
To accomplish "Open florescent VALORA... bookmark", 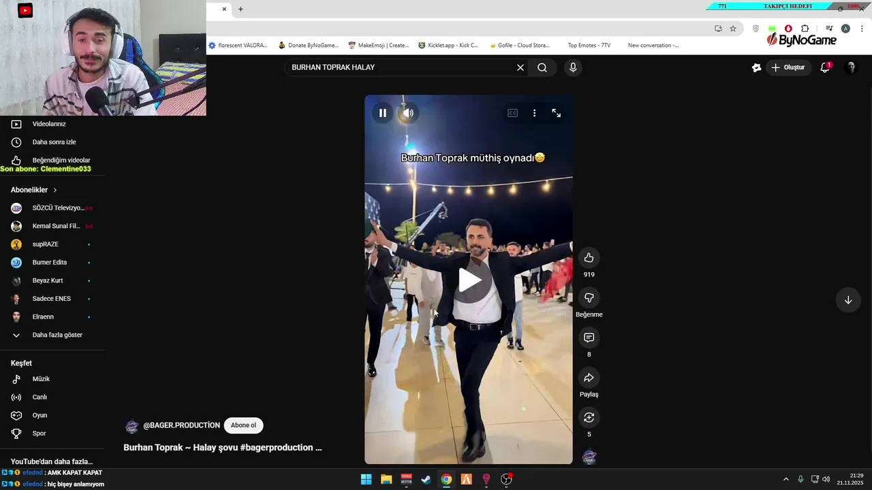I will point(238,46).
